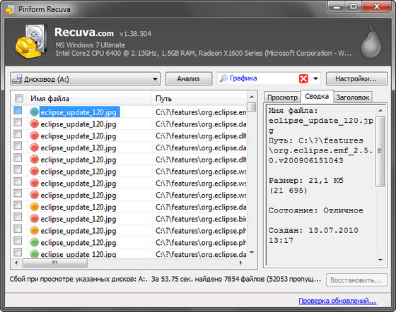This screenshot has height=312, width=396.
Task: Click the Анализ button
Action: [188, 79]
